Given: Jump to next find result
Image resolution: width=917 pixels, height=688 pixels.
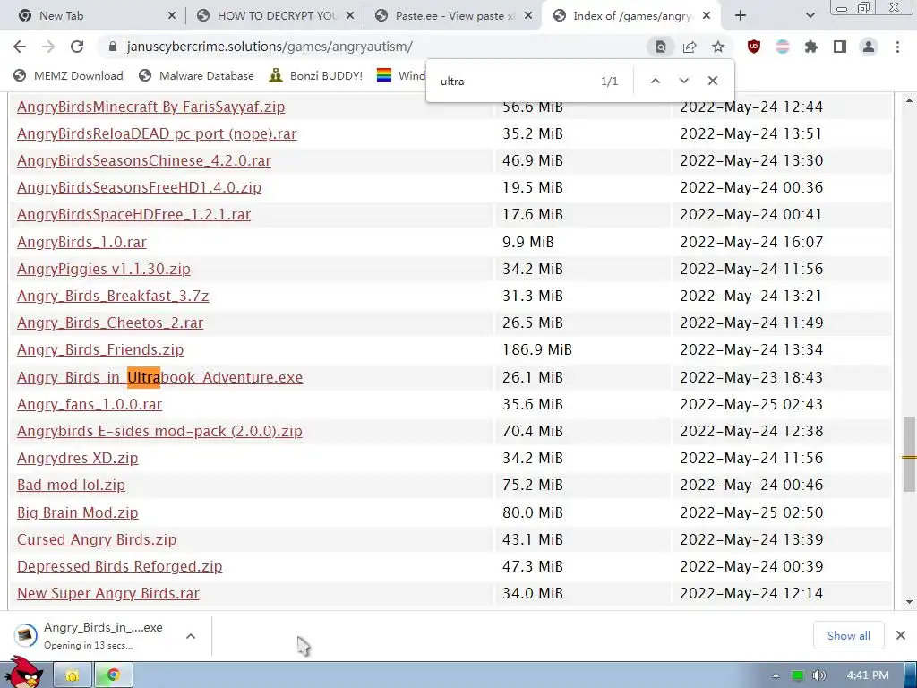Looking at the screenshot, I should [x=683, y=81].
